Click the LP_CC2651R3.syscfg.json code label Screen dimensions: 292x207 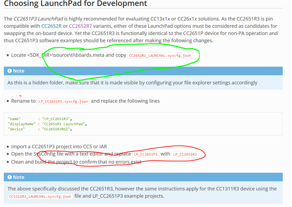coord(63,102)
